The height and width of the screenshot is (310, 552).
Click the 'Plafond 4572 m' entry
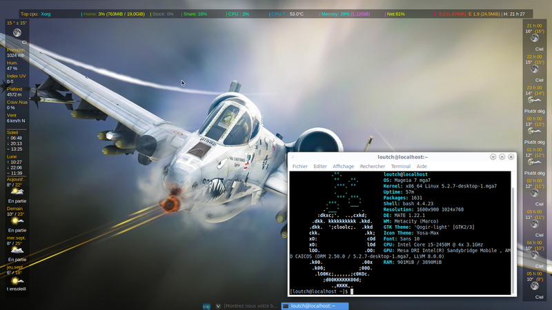click(x=14, y=92)
